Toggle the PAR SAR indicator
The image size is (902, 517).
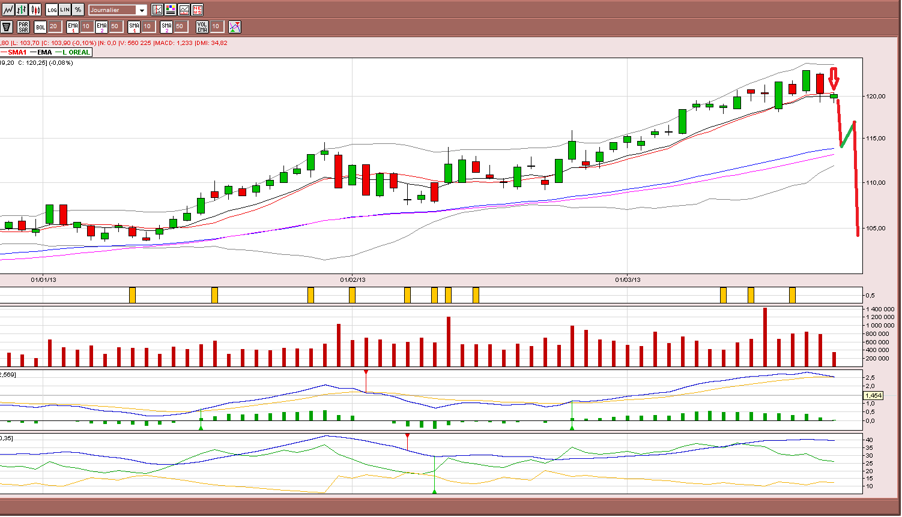[23, 26]
